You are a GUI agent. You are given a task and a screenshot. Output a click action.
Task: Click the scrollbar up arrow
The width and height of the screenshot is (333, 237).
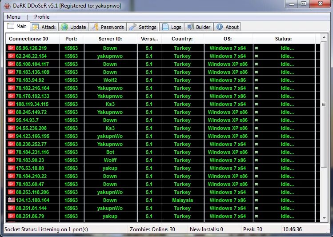[324, 38]
